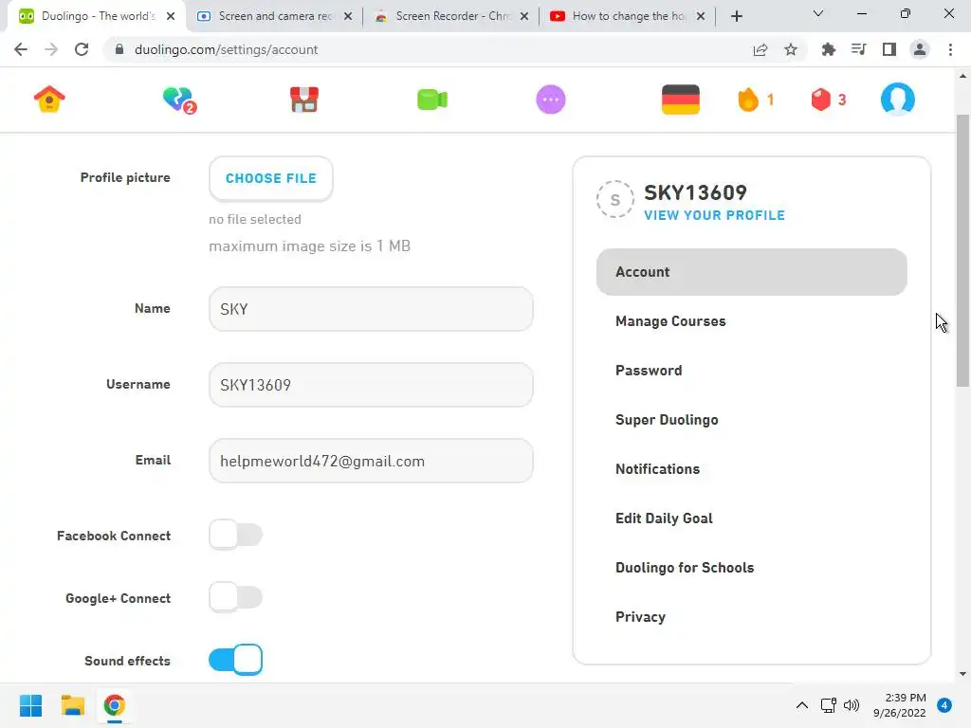
Task: Show hidden system tray icons
Action: (802, 705)
